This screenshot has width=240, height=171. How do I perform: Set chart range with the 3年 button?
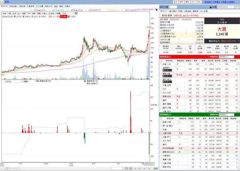point(149,168)
